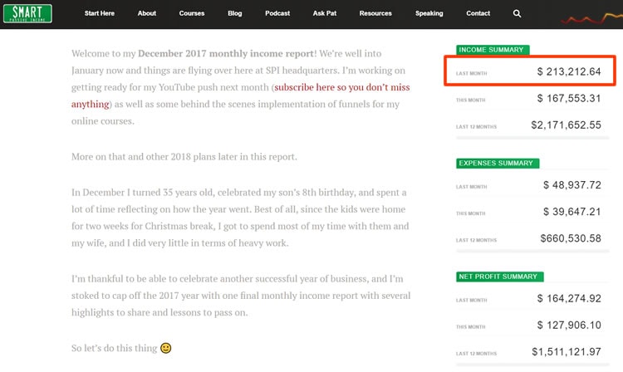Go to the About page
The image size is (623, 372).
point(146,13)
